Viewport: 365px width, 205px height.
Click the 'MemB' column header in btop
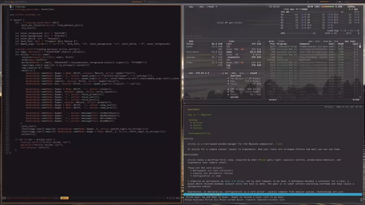(341, 44)
